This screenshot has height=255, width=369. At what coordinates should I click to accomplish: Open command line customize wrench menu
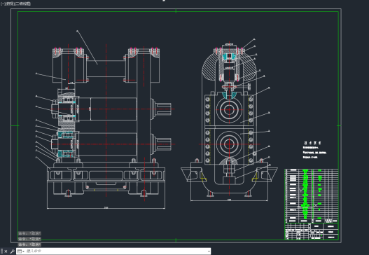tap(13, 251)
